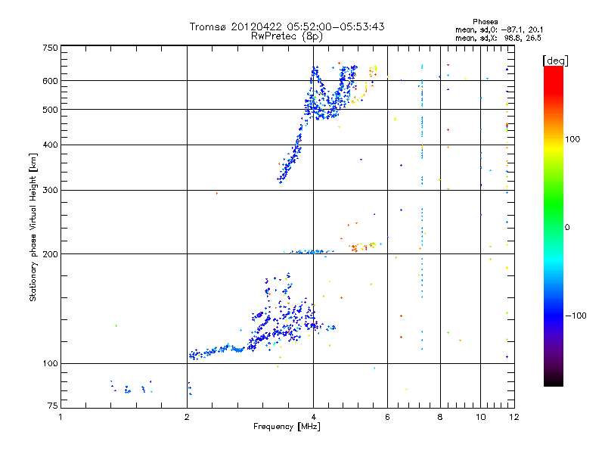Click the 'mean, sd,O: -87.1, 20.1' line
The width and height of the screenshot is (605, 454).
[499, 30]
